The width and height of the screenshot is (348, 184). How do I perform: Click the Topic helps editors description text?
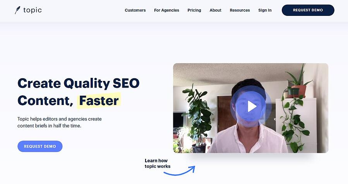60,122
